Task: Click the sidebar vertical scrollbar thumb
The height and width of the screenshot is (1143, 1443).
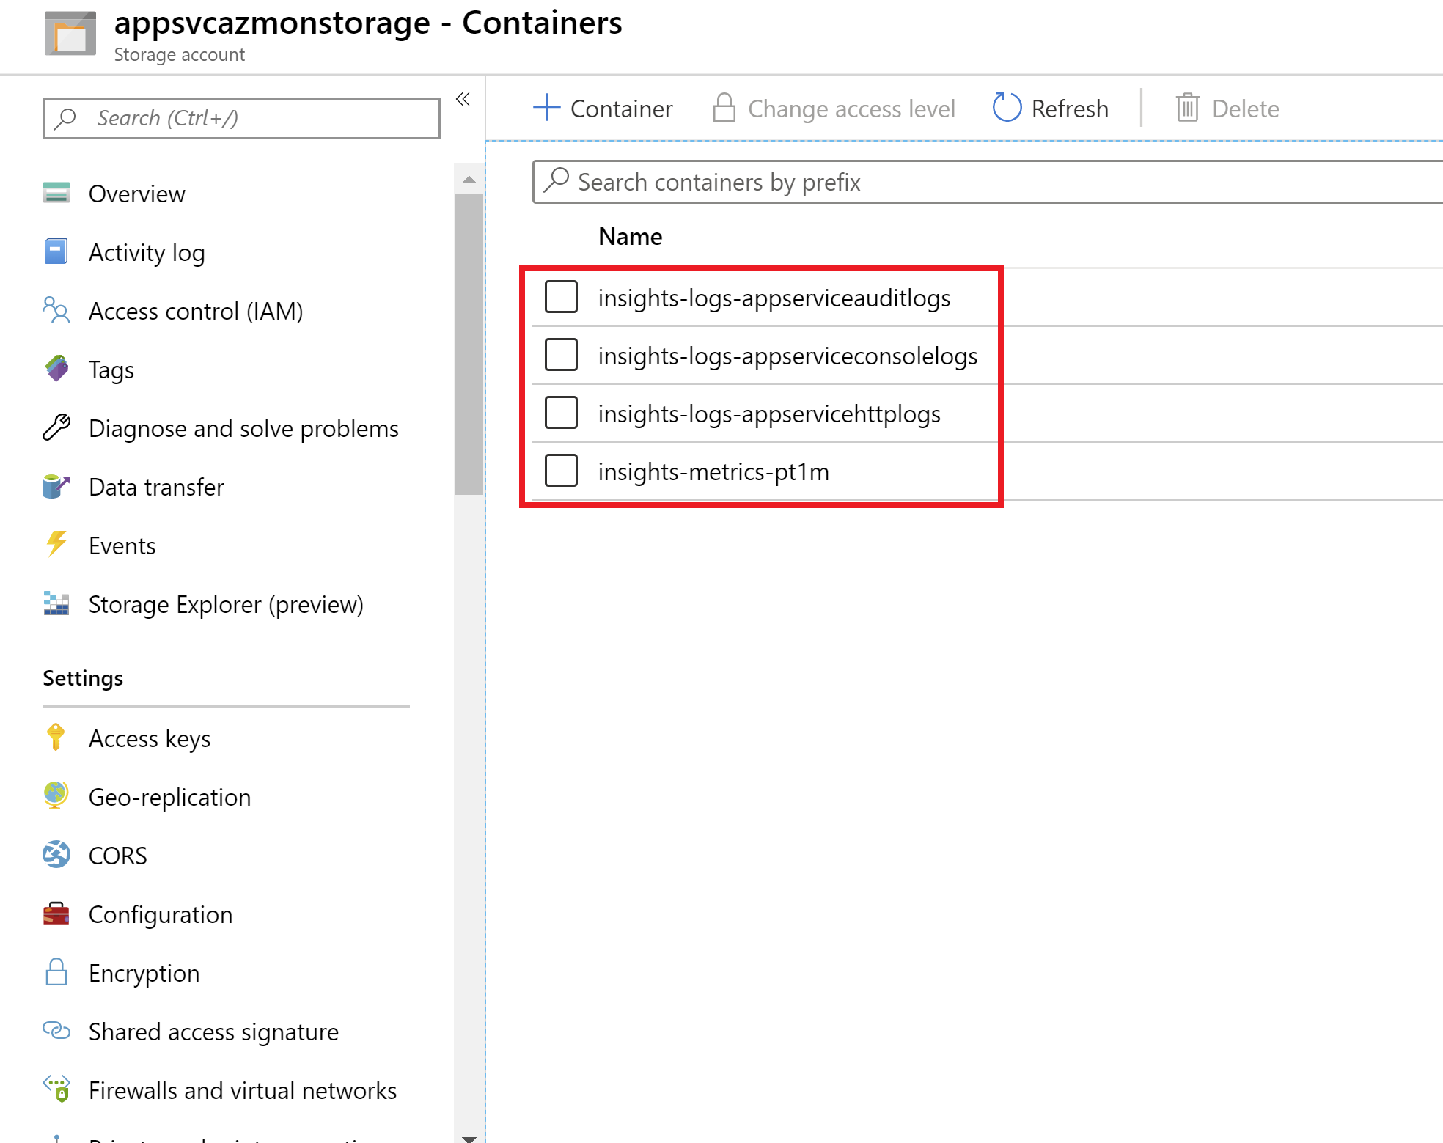Action: pyautogui.click(x=469, y=345)
